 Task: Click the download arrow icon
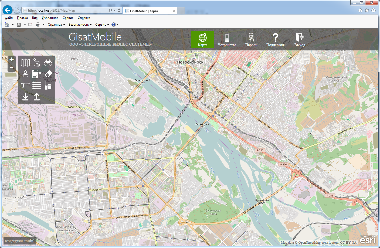point(25,97)
